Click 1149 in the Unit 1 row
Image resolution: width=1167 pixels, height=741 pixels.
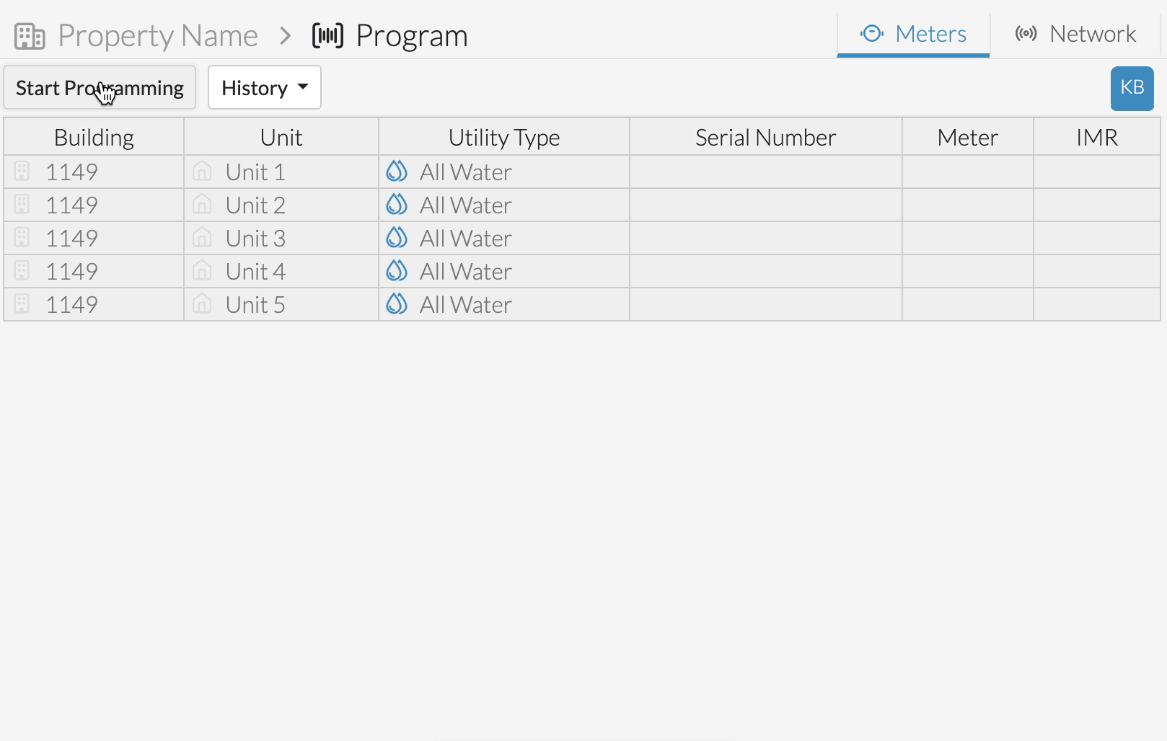pyautogui.click(x=71, y=172)
